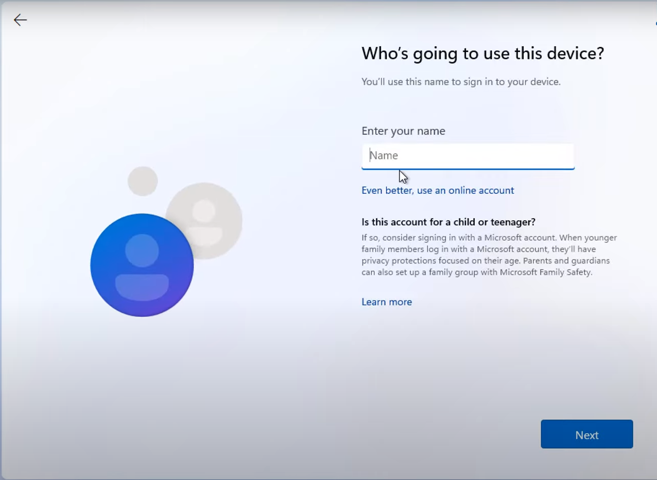Focus the Name text field
657x480 pixels.
[468, 156]
